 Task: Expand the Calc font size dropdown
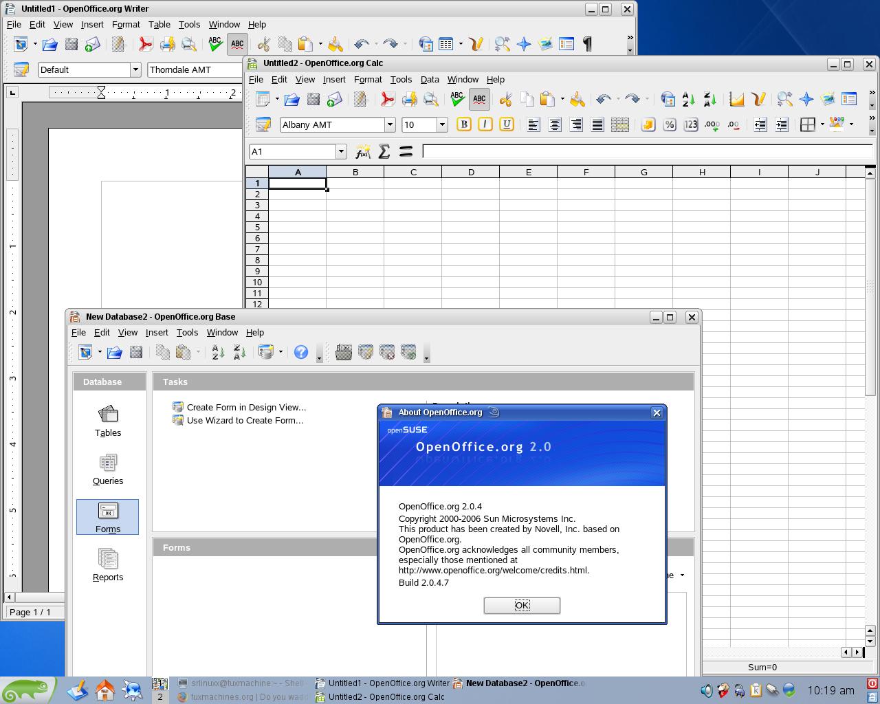[442, 124]
